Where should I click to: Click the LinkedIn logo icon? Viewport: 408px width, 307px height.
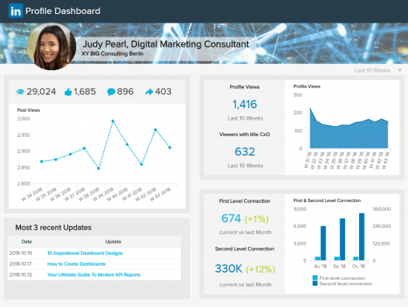(x=16, y=11)
